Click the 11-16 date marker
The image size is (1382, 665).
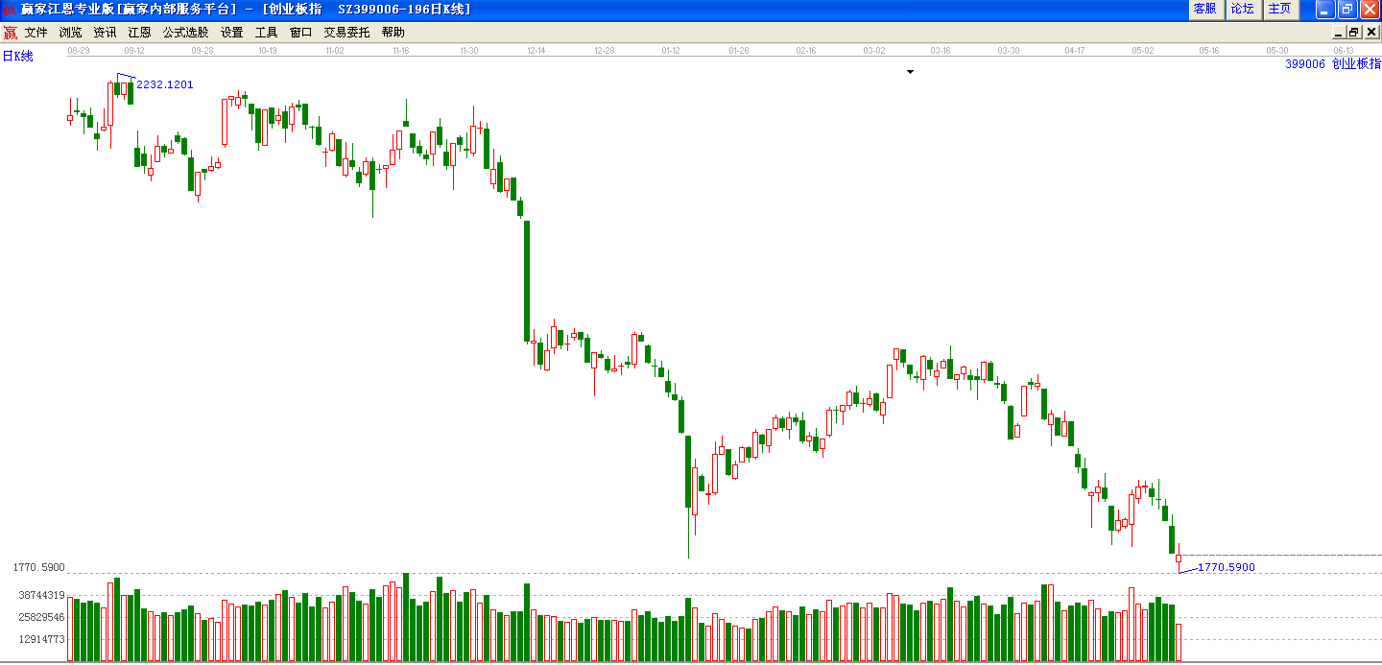coord(402,50)
